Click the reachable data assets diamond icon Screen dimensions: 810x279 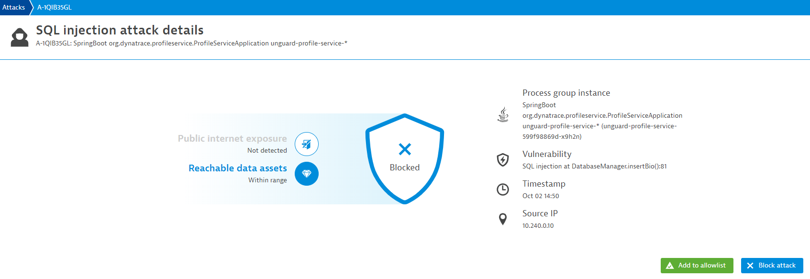[307, 174]
